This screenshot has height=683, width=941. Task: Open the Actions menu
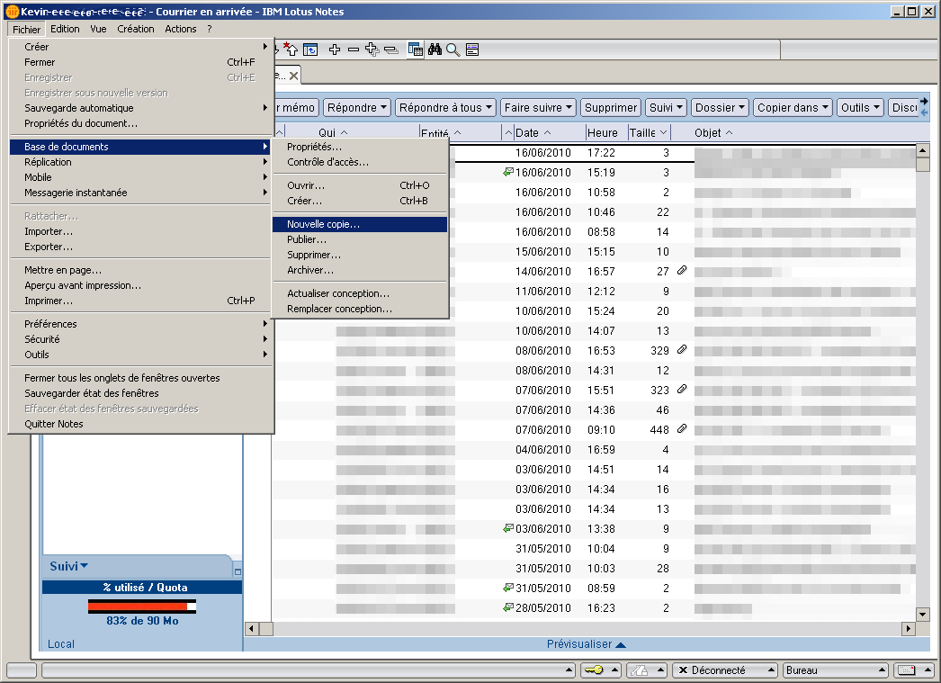181,29
